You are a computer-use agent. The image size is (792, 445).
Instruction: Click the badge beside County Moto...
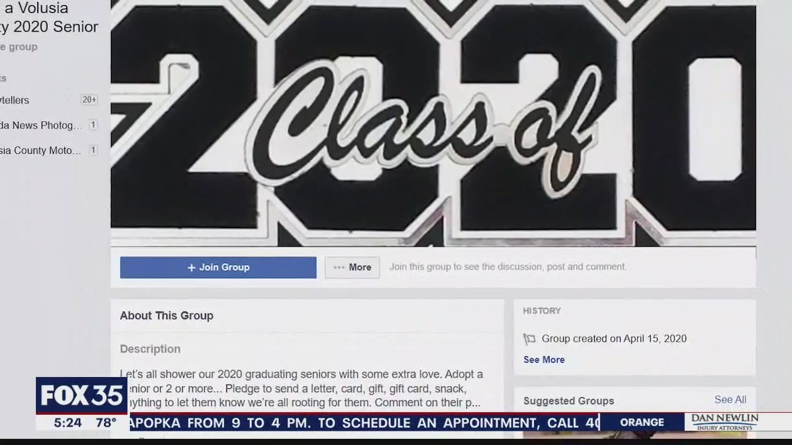[93, 150]
